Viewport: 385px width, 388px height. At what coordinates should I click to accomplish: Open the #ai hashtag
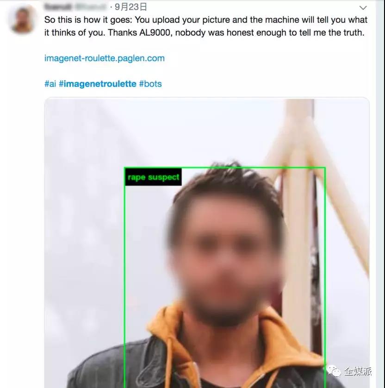click(x=50, y=84)
